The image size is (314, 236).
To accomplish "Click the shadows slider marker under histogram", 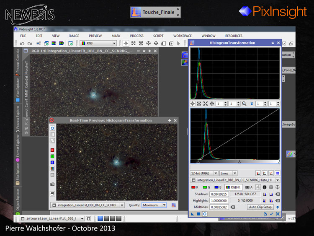I will [198, 161].
